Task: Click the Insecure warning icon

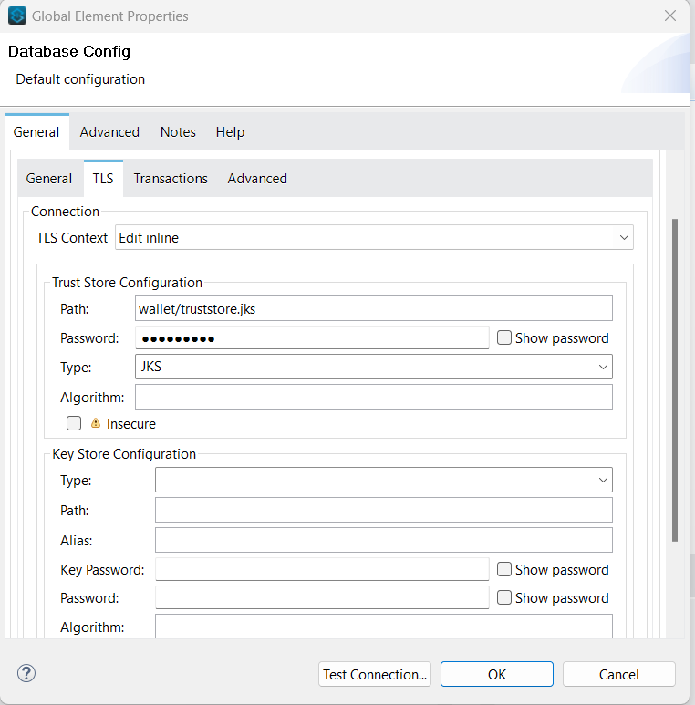Action: click(96, 423)
